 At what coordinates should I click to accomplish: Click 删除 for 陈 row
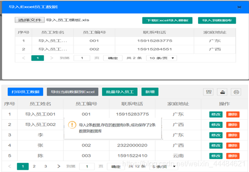(x=233, y=156)
